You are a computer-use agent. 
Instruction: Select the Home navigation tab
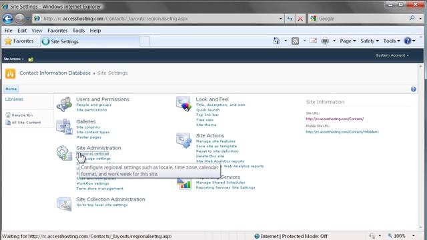pos(11,89)
